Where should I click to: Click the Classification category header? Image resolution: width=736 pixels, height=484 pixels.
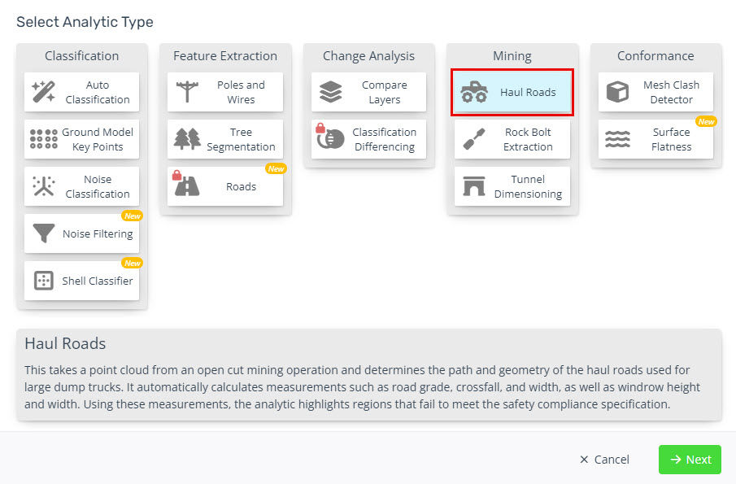point(81,56)
